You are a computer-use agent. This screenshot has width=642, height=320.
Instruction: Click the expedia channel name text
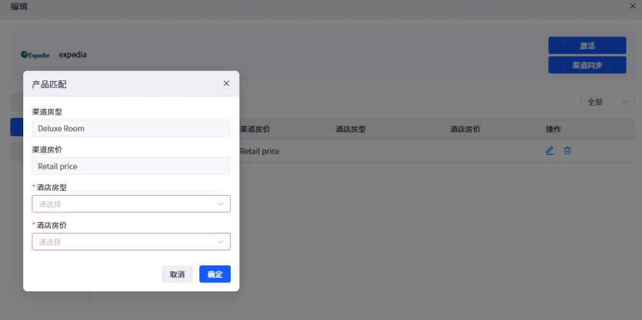[x=73, y=55]
